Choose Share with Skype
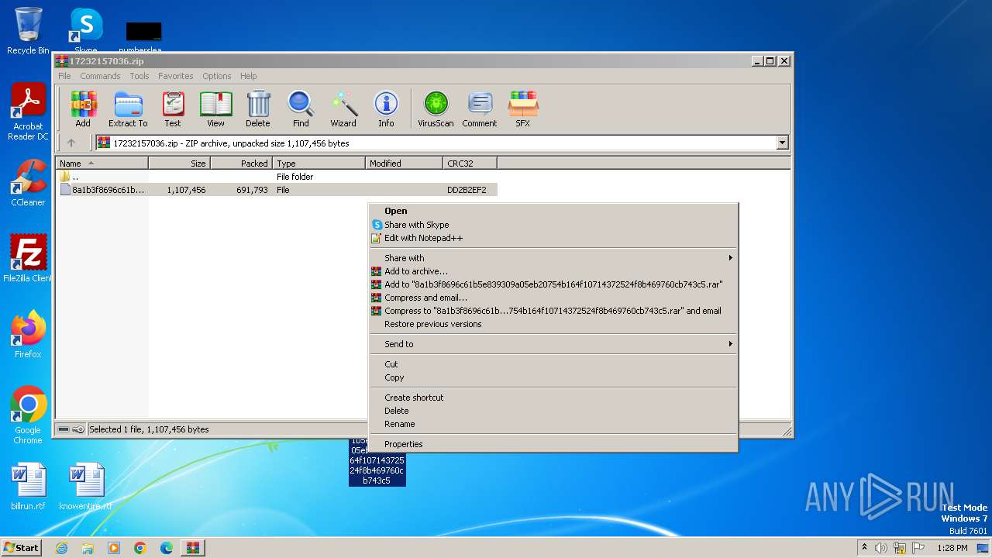 tap(553, 225)
